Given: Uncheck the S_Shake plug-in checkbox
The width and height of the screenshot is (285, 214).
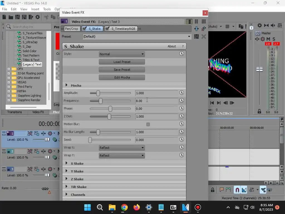Looking at the screenshot, I should coord(85,29).
